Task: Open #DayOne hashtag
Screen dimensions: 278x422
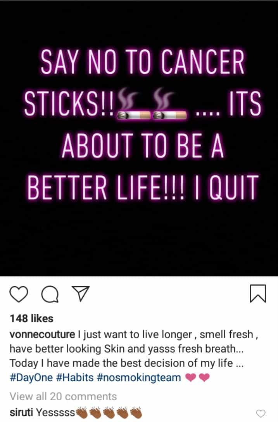Action: pyautogui.click(x=31, y=377)
